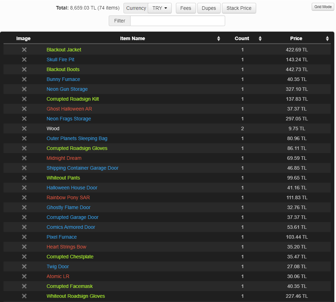336x302 pixels.
Task: Click the image icon in Bunny Furnace row
Action: click(x=24, y=79)
